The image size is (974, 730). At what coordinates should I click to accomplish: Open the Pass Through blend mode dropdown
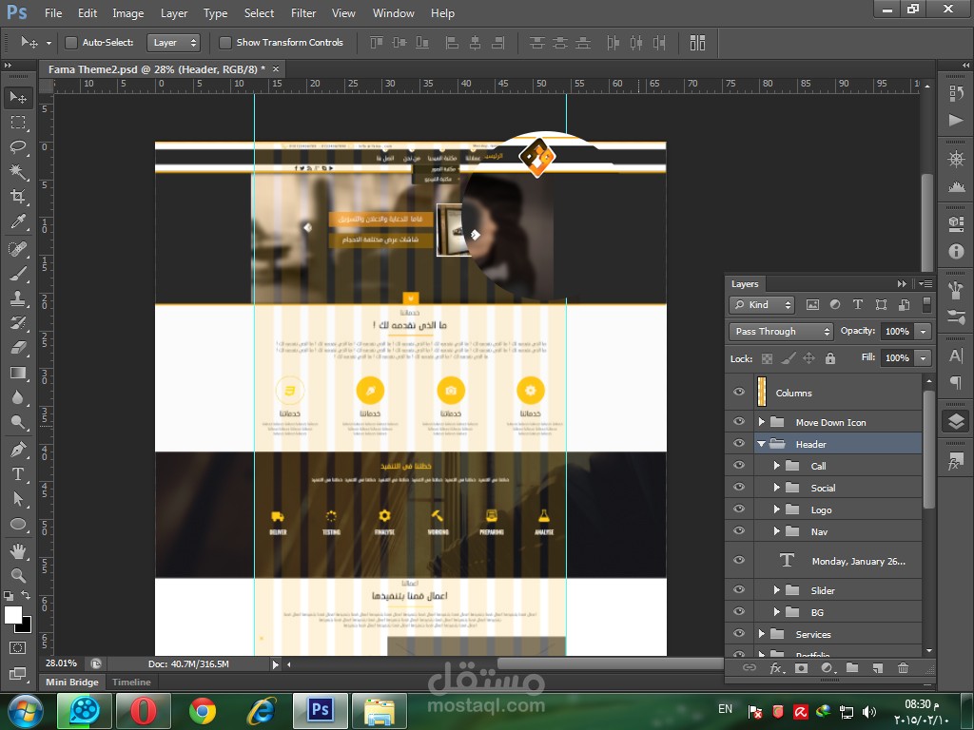[781, 331]
